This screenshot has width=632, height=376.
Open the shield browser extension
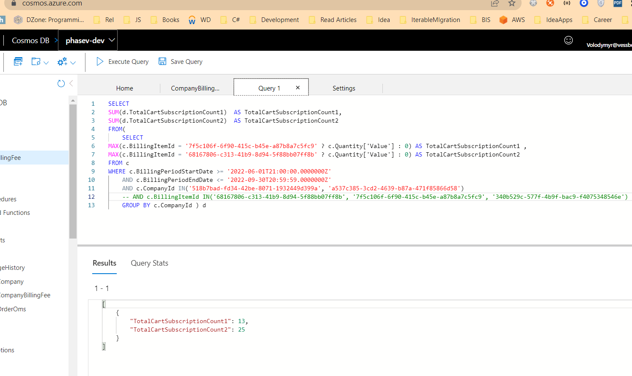point(601,3)
